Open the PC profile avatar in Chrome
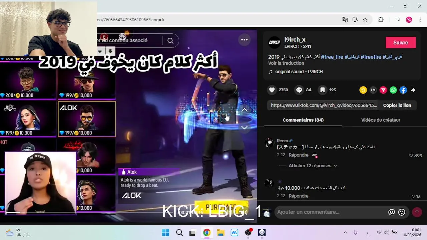This screenshot has width=427, height=240. pos(409,20)
